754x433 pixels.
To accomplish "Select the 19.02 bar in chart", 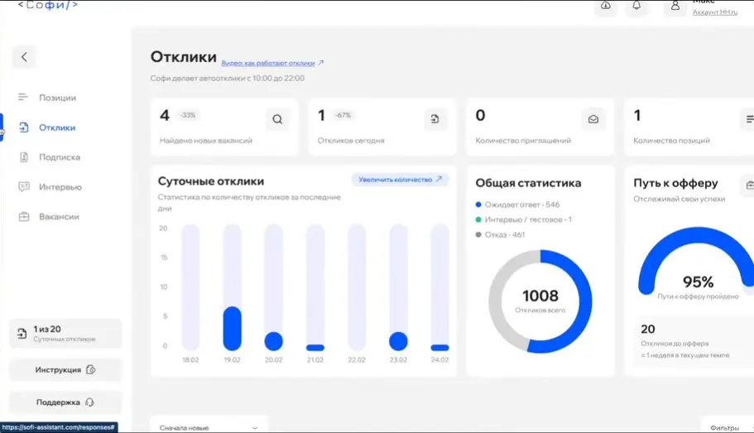I will [x=233, y=328].
